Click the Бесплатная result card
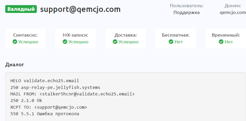 pyautogui.click(x=175, y=38)
